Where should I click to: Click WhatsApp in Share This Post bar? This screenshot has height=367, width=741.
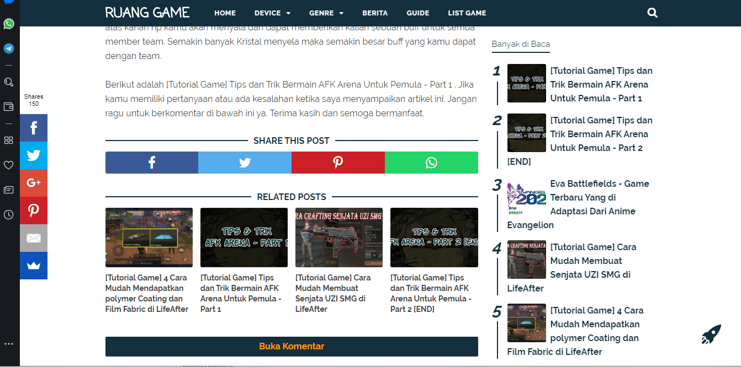[431, 163]
